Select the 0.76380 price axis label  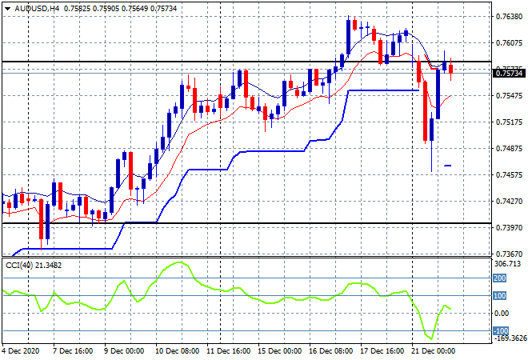[x=509, y=17]
